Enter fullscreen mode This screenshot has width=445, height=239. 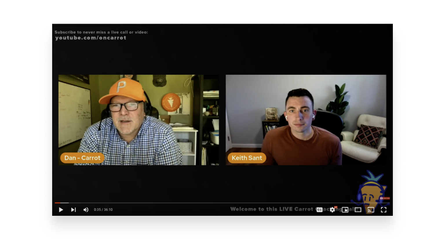[384, 210]
